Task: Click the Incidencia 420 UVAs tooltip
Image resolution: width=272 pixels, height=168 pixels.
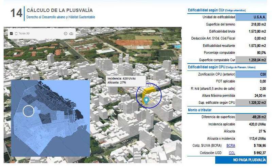Action: pyautogui.click(x=125, y=80)
